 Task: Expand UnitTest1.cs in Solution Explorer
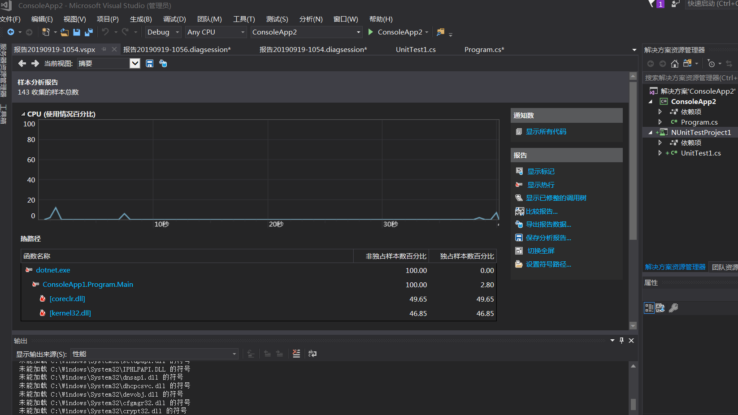pyautogui.click(x=660, y=153)
